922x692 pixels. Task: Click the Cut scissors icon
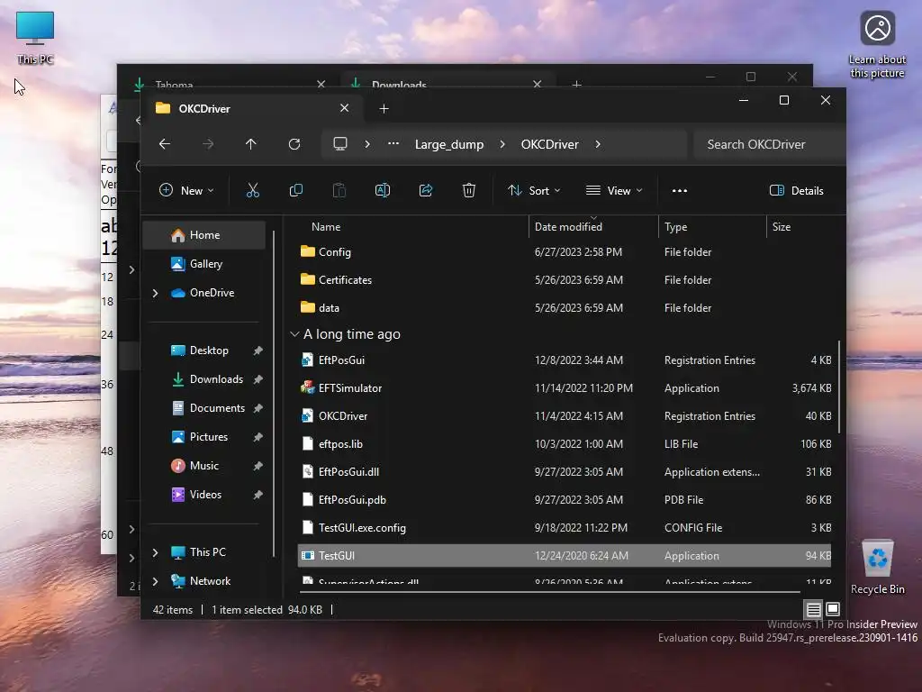(x=252, y=190)
